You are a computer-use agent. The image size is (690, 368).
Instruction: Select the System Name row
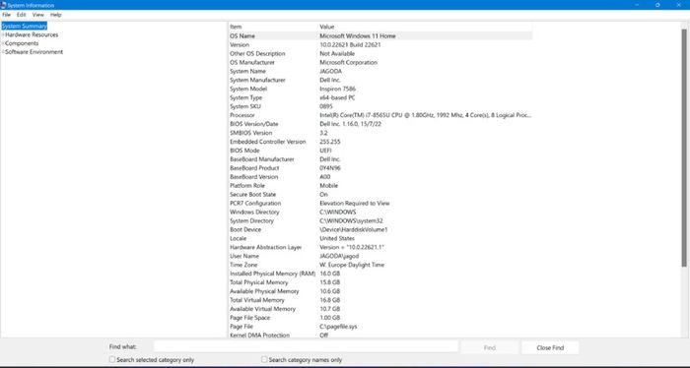[380, 71]
